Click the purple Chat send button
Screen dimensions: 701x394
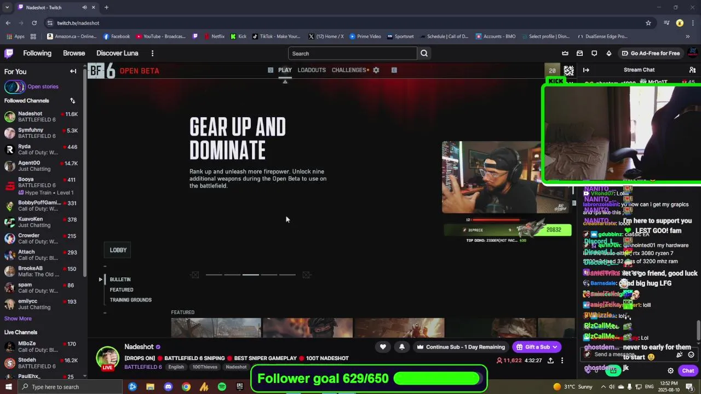point(688,370)
